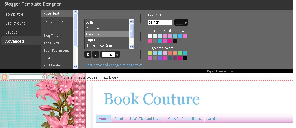Open the Background section
This screenshot has width=296, height=128.
coord(15,23)
